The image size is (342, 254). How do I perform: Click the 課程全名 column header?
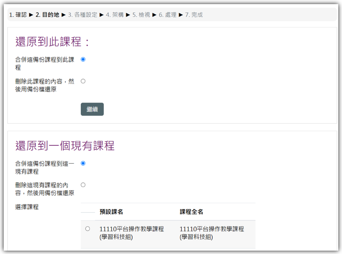[x=191, y=212]
